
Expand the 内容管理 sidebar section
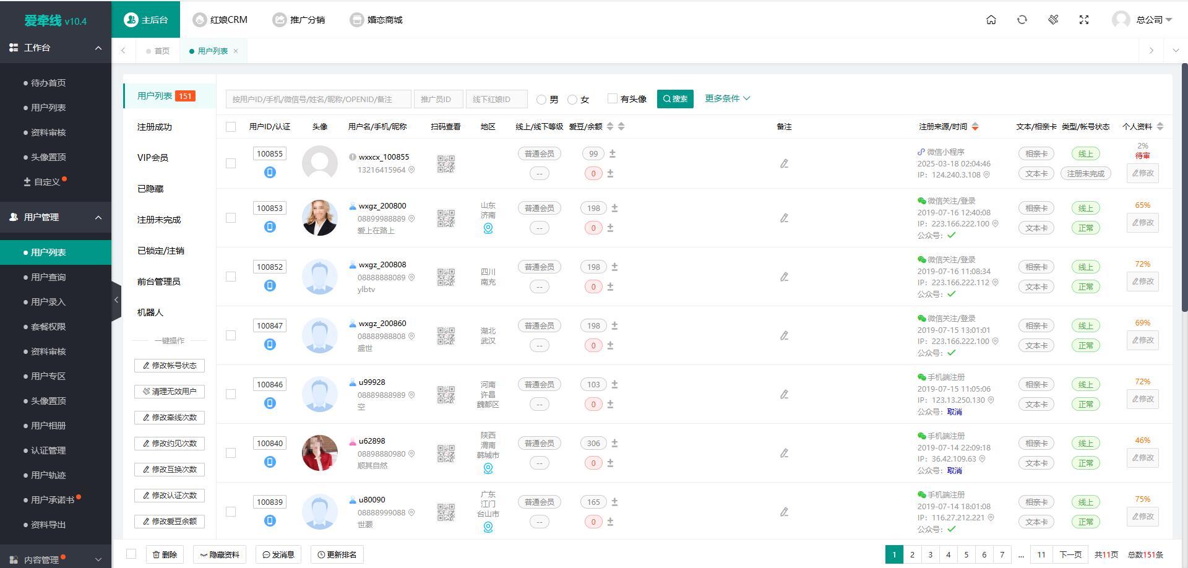[56, 559]
